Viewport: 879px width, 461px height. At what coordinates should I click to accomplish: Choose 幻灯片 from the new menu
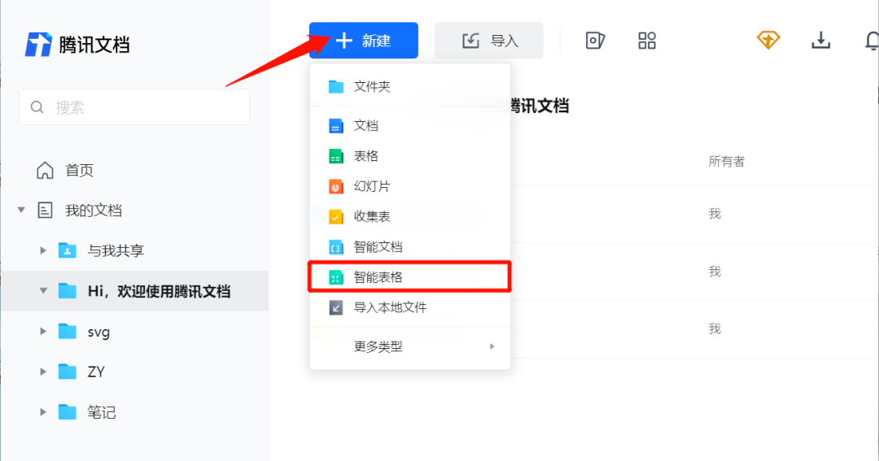click(409, 186)
